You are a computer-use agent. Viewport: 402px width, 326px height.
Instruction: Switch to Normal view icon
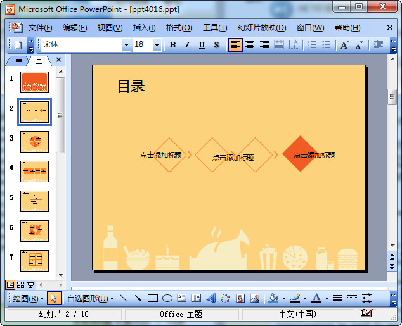click(10, 285)
